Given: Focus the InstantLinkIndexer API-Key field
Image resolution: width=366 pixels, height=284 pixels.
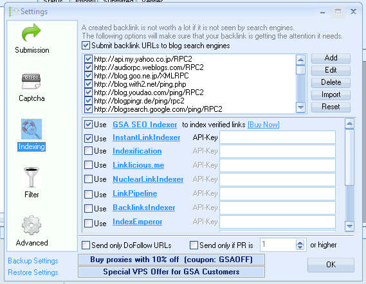Looking at the screenshot, I should pos(277,138).
